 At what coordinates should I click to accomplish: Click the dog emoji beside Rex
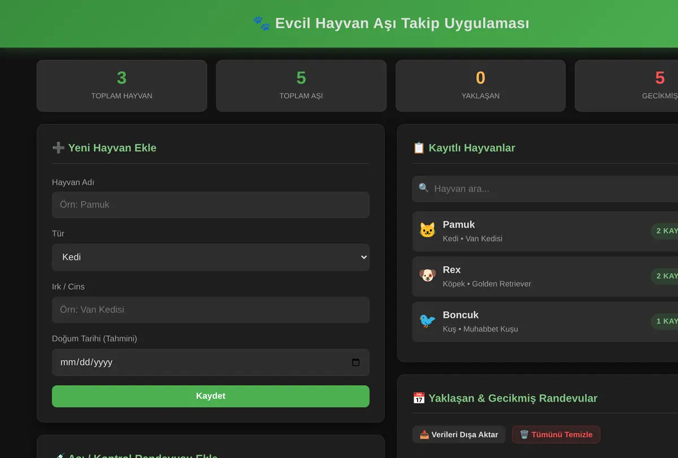427,276
